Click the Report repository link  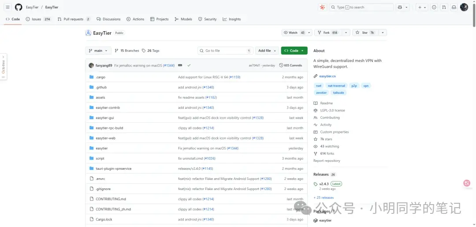point(327,161)
